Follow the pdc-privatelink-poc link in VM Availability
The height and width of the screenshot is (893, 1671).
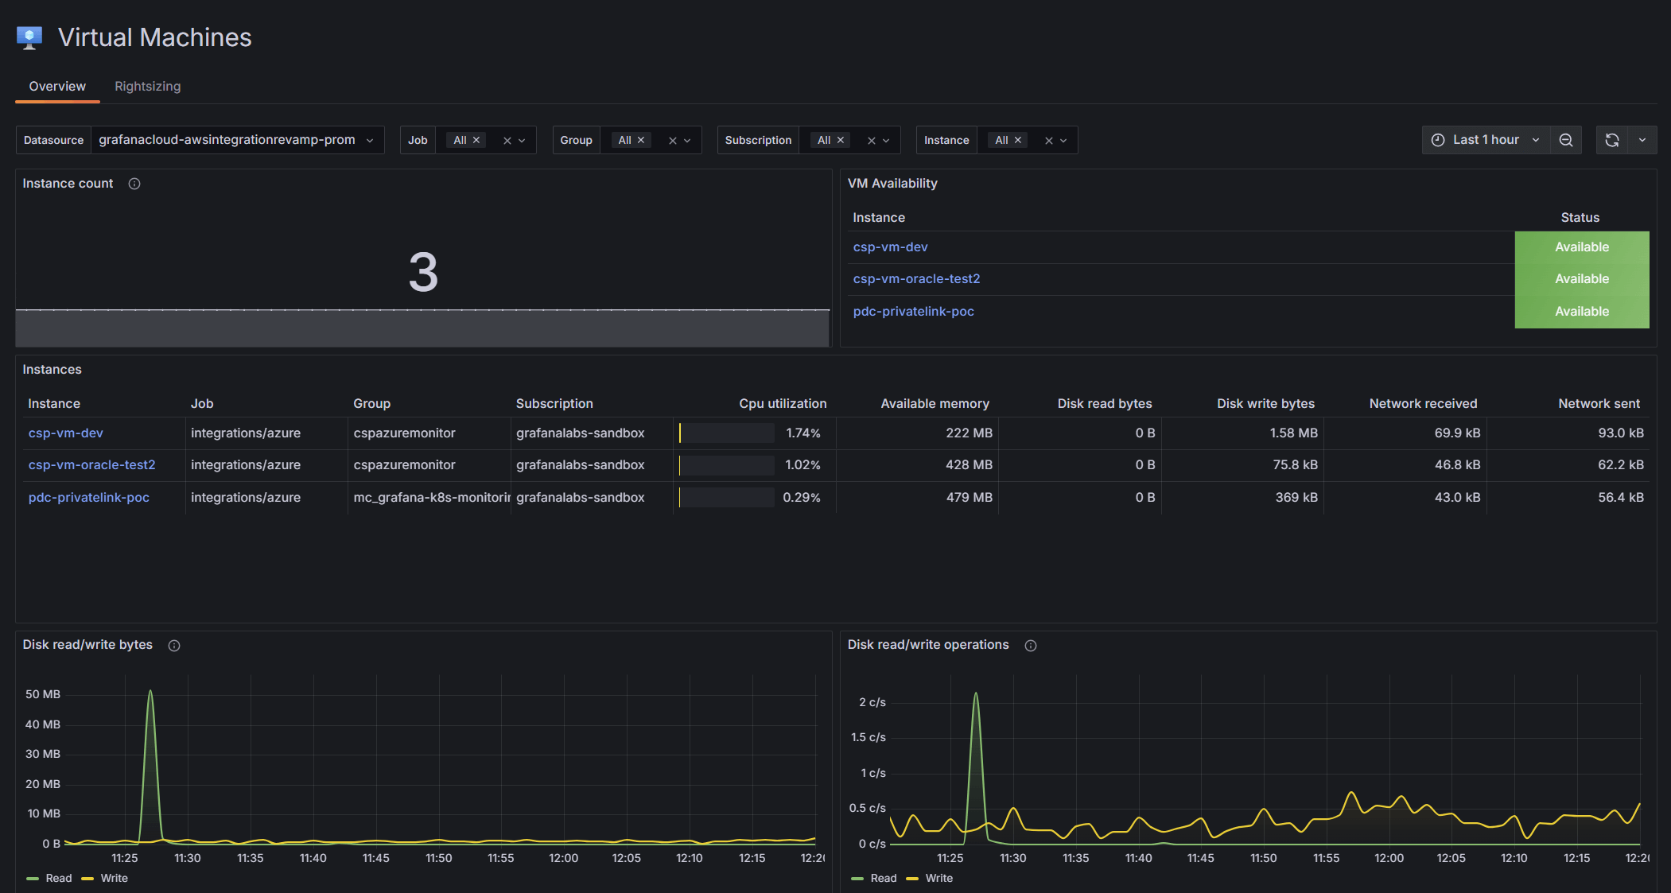913,311
